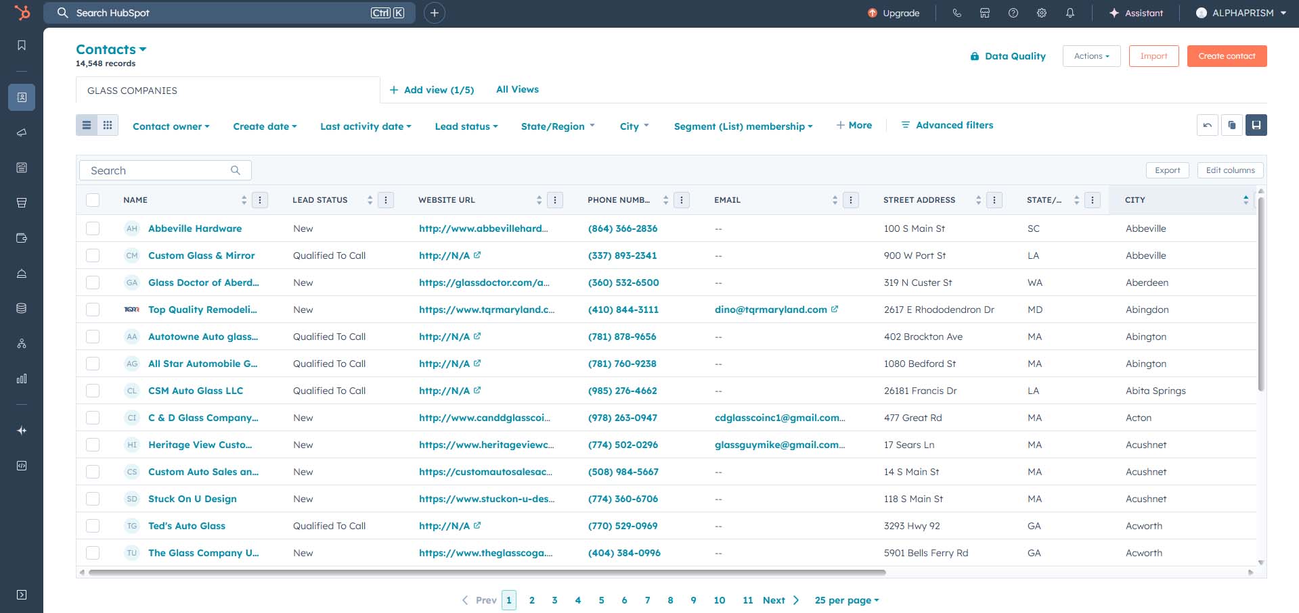The image size is (1299, 613).
Task: Check the Top Quality Remodeling row
Action: point(93,310)
